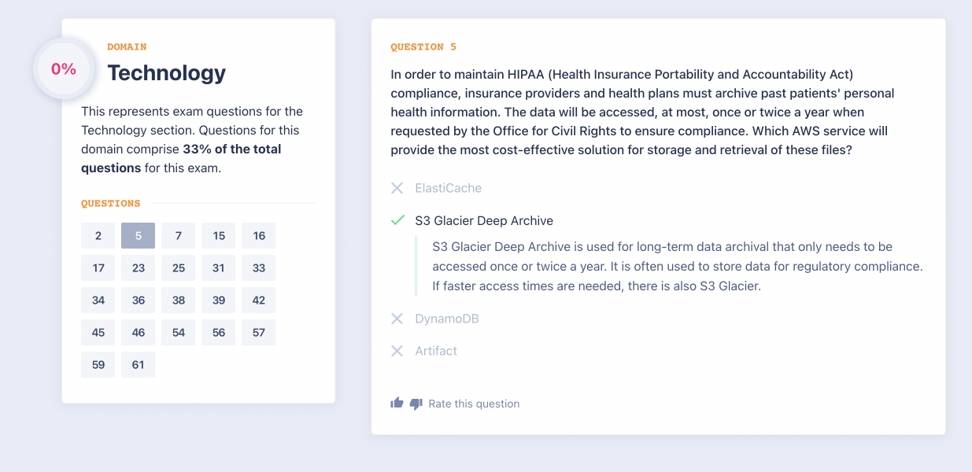Jump to question 15
The image size is (972, 472).
(x=219, y=235)
